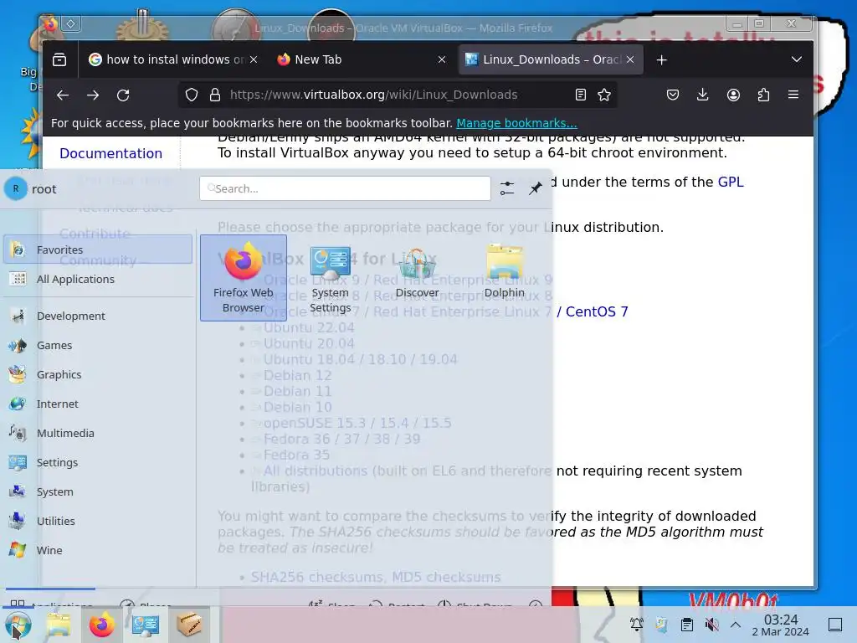857x643 pixels.
Task: Click the Show Desktop button
Action: [x=835, y=625]
